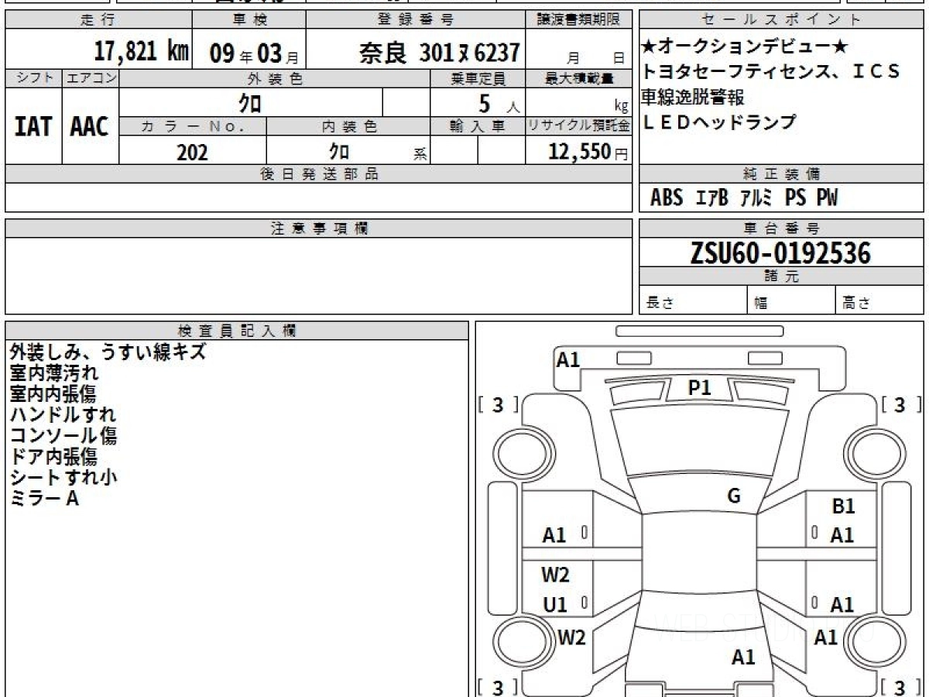Click the AAC air conditioner cell
The width and height of the screenshot is (929, 697).
(x=90, y=126)
